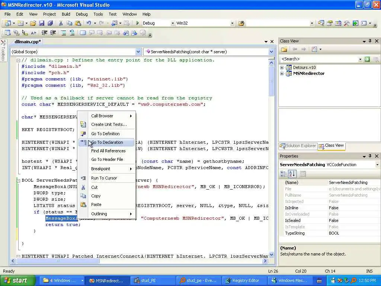
Task: Click the editor vertical scroll down arrow
Action: tap(271, 255)
